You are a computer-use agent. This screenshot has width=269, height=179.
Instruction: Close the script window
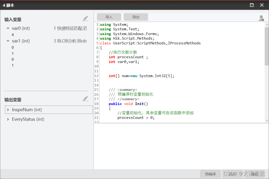(262, 5)
